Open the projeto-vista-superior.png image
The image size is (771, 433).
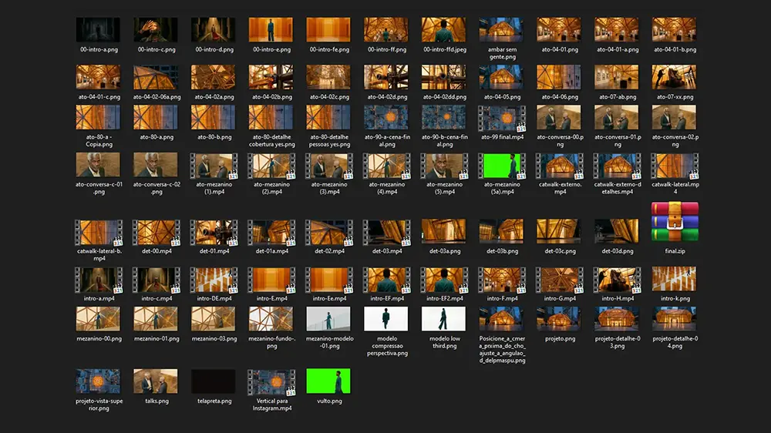tap(98, 381)
